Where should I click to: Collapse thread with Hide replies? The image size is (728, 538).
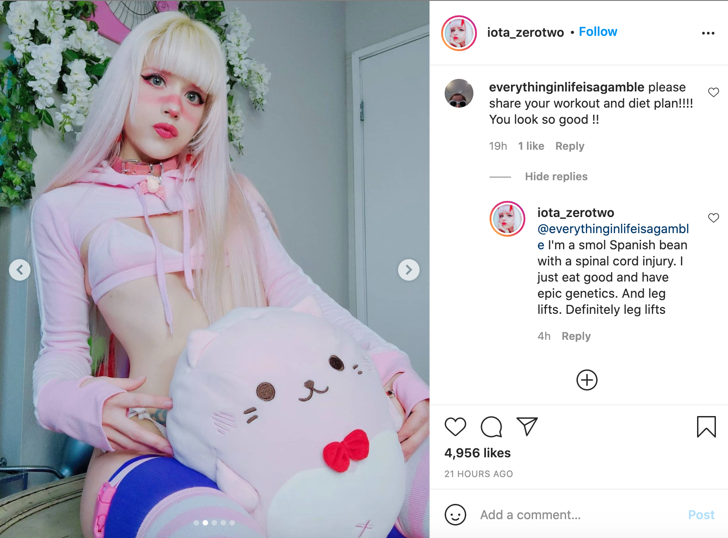556,177
